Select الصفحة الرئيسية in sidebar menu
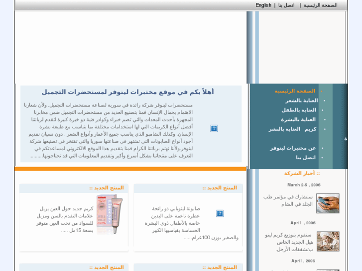The image size is (362, 271). (295, 91)
